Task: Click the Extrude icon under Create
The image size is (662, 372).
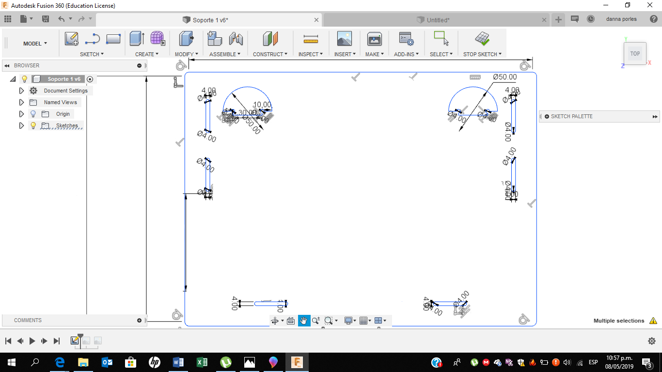Action: pos(137,39)
